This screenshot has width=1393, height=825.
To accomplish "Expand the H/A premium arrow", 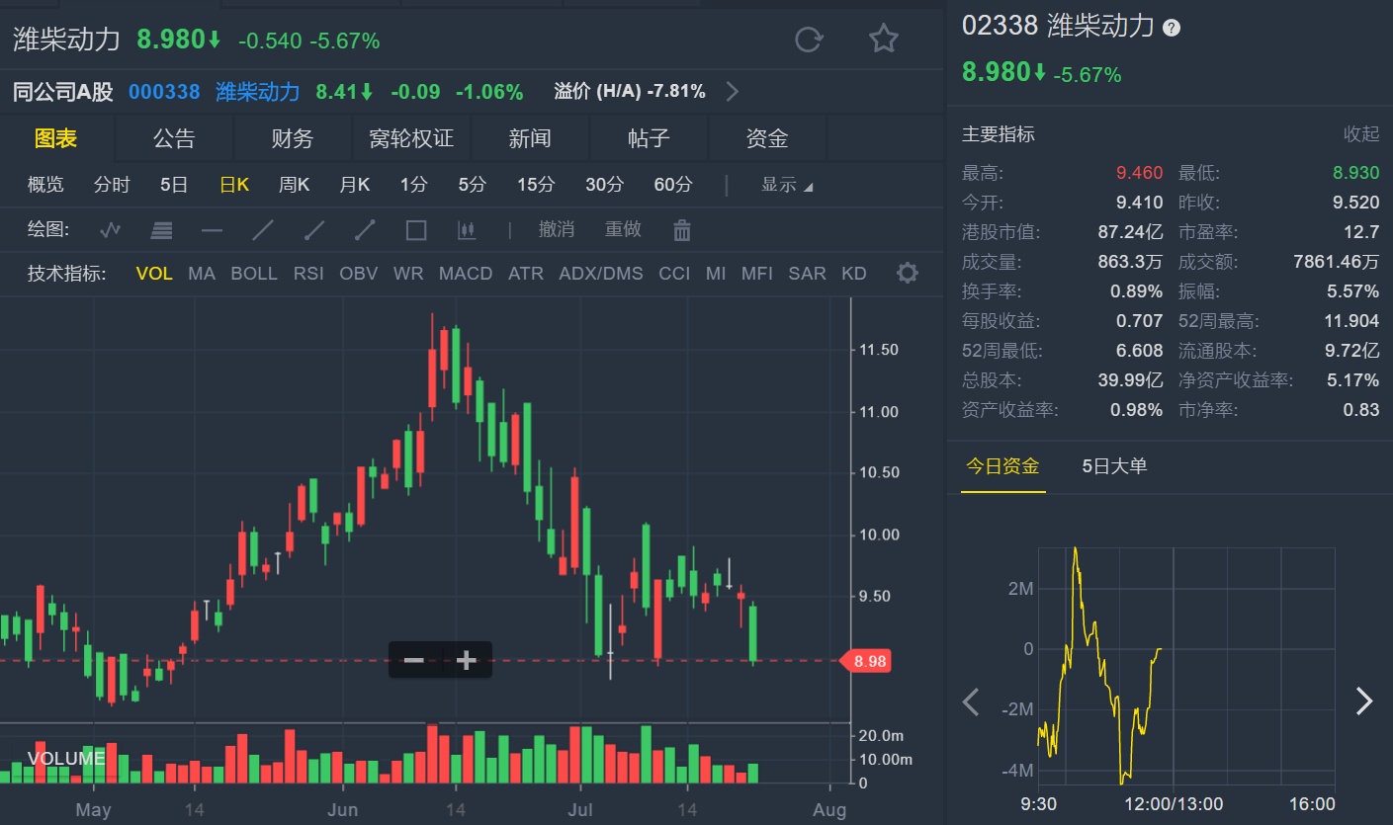I will pyautogui.click(x=733, y=92).
